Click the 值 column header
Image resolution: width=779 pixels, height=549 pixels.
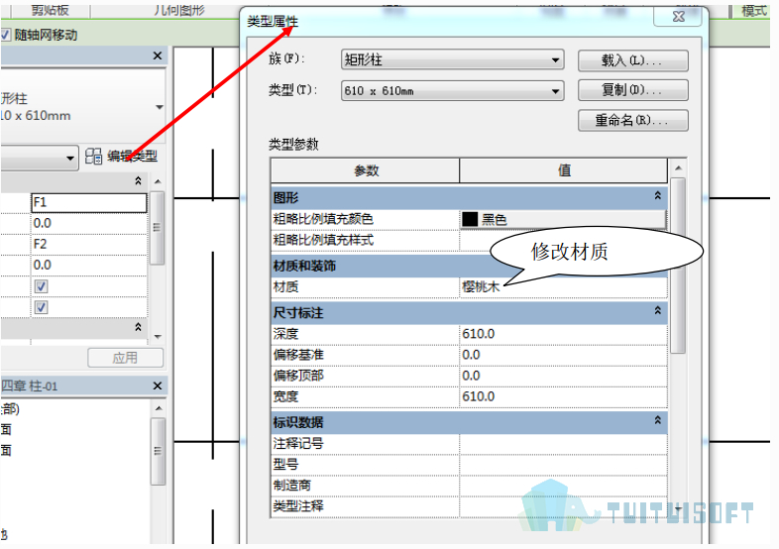563,170
